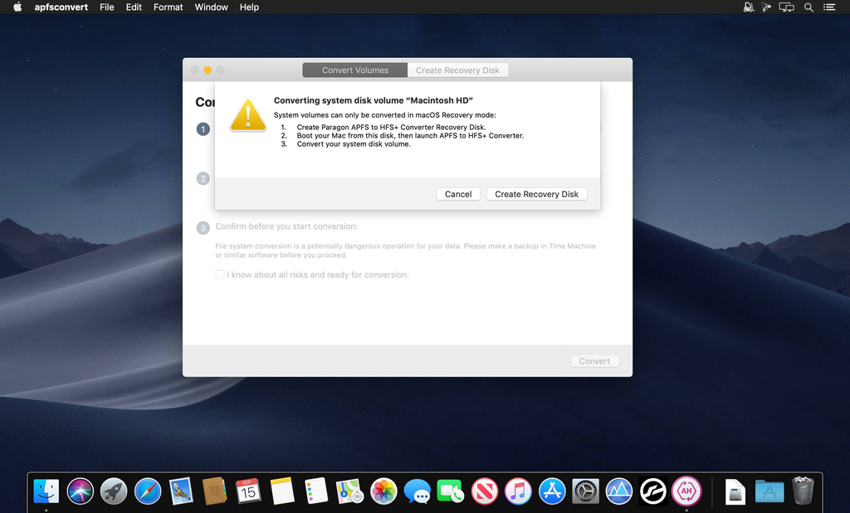Open System Preferences in the Dock
This screenshot has height=513, width=850.
pyautogui.click(x=585, y=491)
